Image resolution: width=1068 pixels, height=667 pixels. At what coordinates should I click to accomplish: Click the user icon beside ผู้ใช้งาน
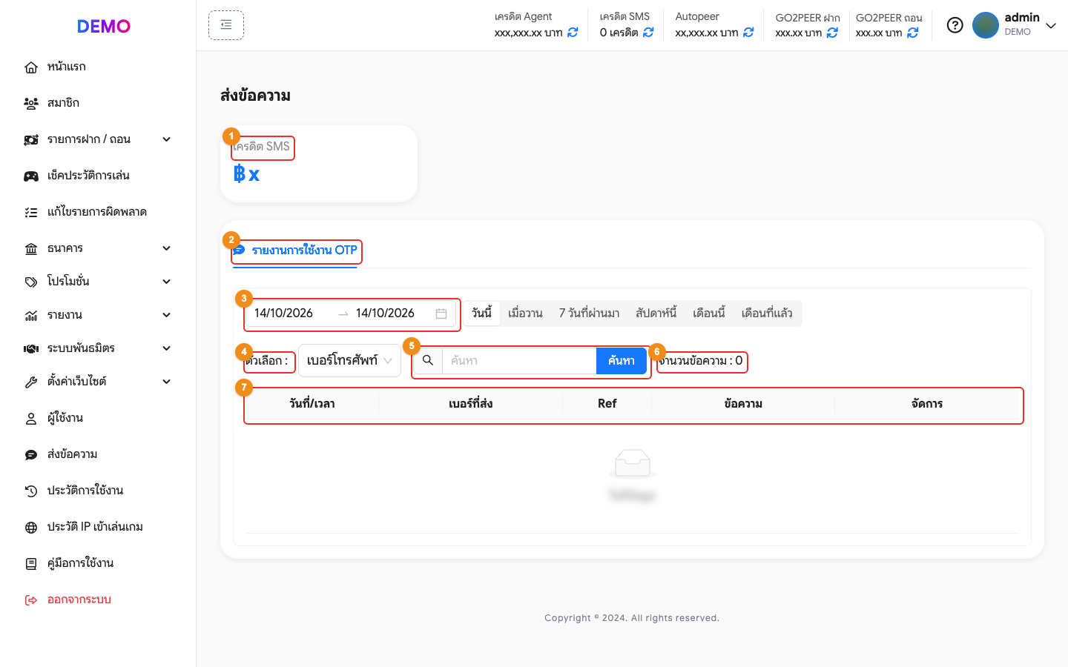(31, 419)
